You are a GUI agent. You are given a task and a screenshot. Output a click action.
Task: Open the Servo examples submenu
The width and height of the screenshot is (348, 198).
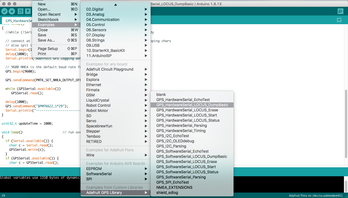pyautogui.click(x=116, y=121)
